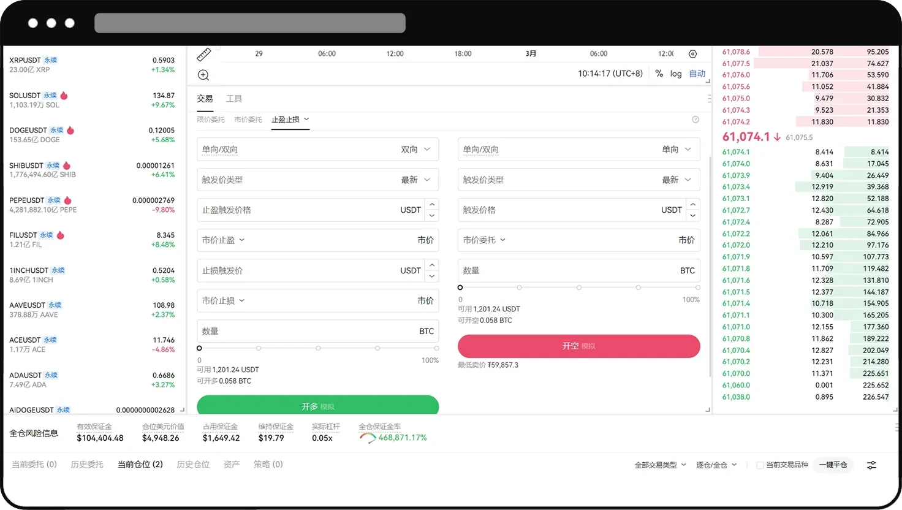This screenshot has width=902, height=510.
Task: Open the 逐仓/全仓 margin mode dropdown
Action: 716,465
